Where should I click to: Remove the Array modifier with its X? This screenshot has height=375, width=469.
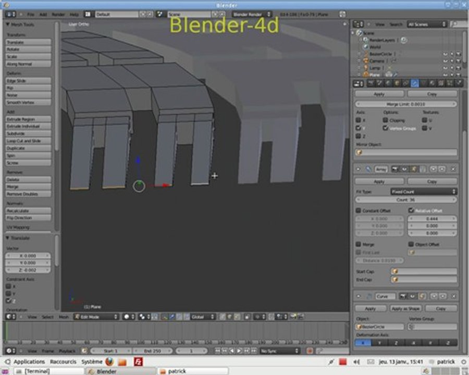[453, 169]
